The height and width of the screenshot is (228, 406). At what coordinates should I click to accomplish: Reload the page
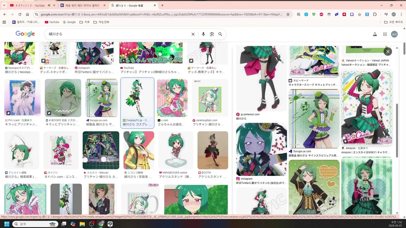pos(20,14)
